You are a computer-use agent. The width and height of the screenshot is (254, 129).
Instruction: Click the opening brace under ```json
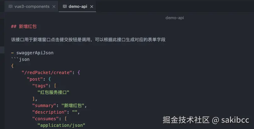(x=12, y=66)
